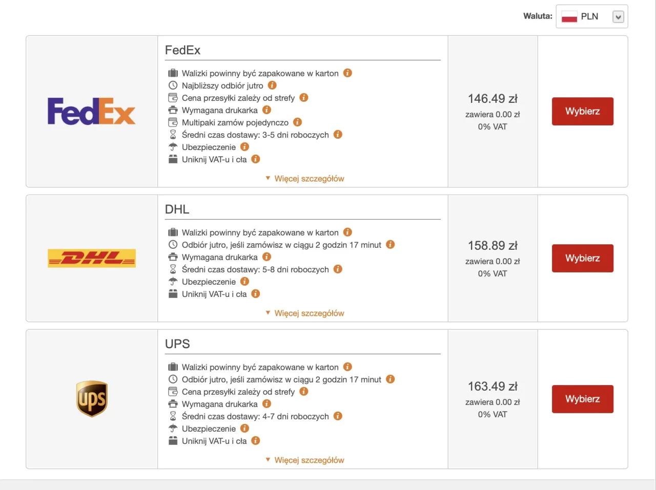Show info for DHL 'Średni czas dostawy: 5-8 dni'
The width and height of the screenshot is (656, 490).
click(x=338, y=269)
